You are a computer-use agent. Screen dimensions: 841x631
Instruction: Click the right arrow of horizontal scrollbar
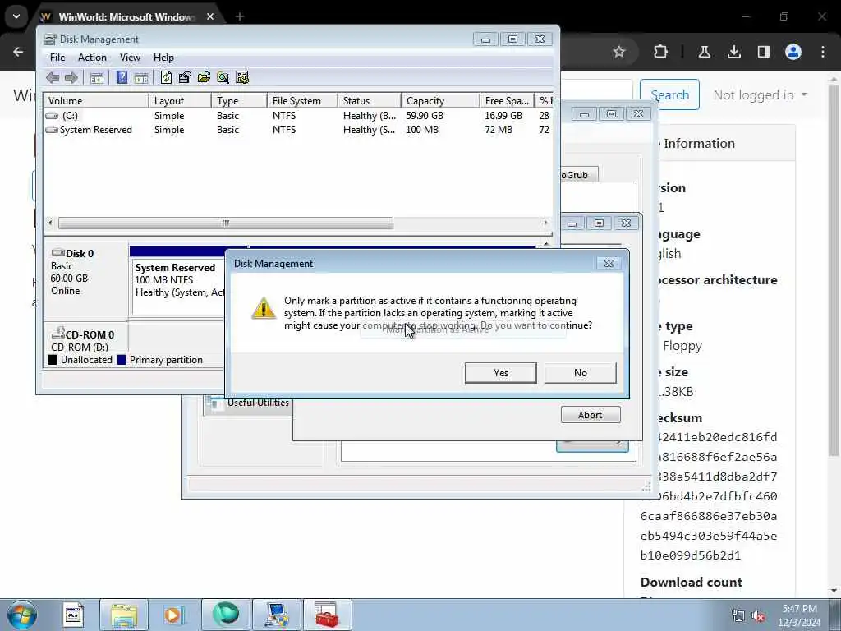pyautogui.click(x=545, y=223)
